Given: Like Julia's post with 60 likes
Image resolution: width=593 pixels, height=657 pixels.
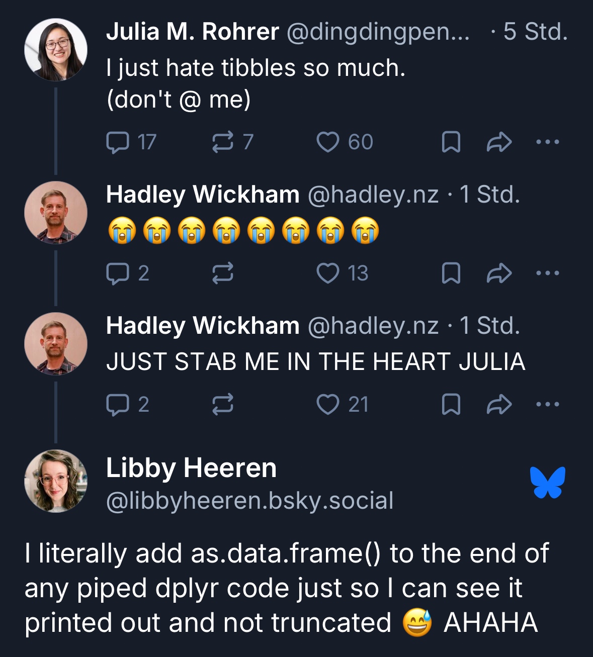Looking at the screenshot, I should coord(328,142).
